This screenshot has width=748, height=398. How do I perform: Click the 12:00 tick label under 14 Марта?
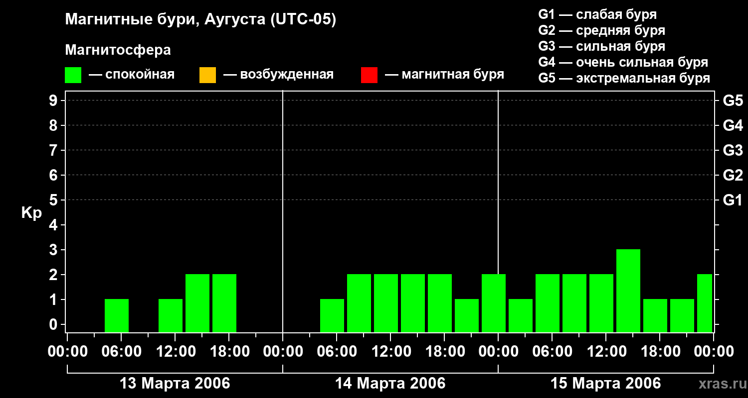click(390, 352)
